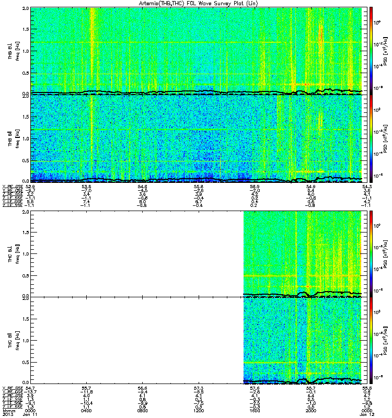Click the 'THC B⊥ freq [Hz]' axis label

(x=14, y=254)
